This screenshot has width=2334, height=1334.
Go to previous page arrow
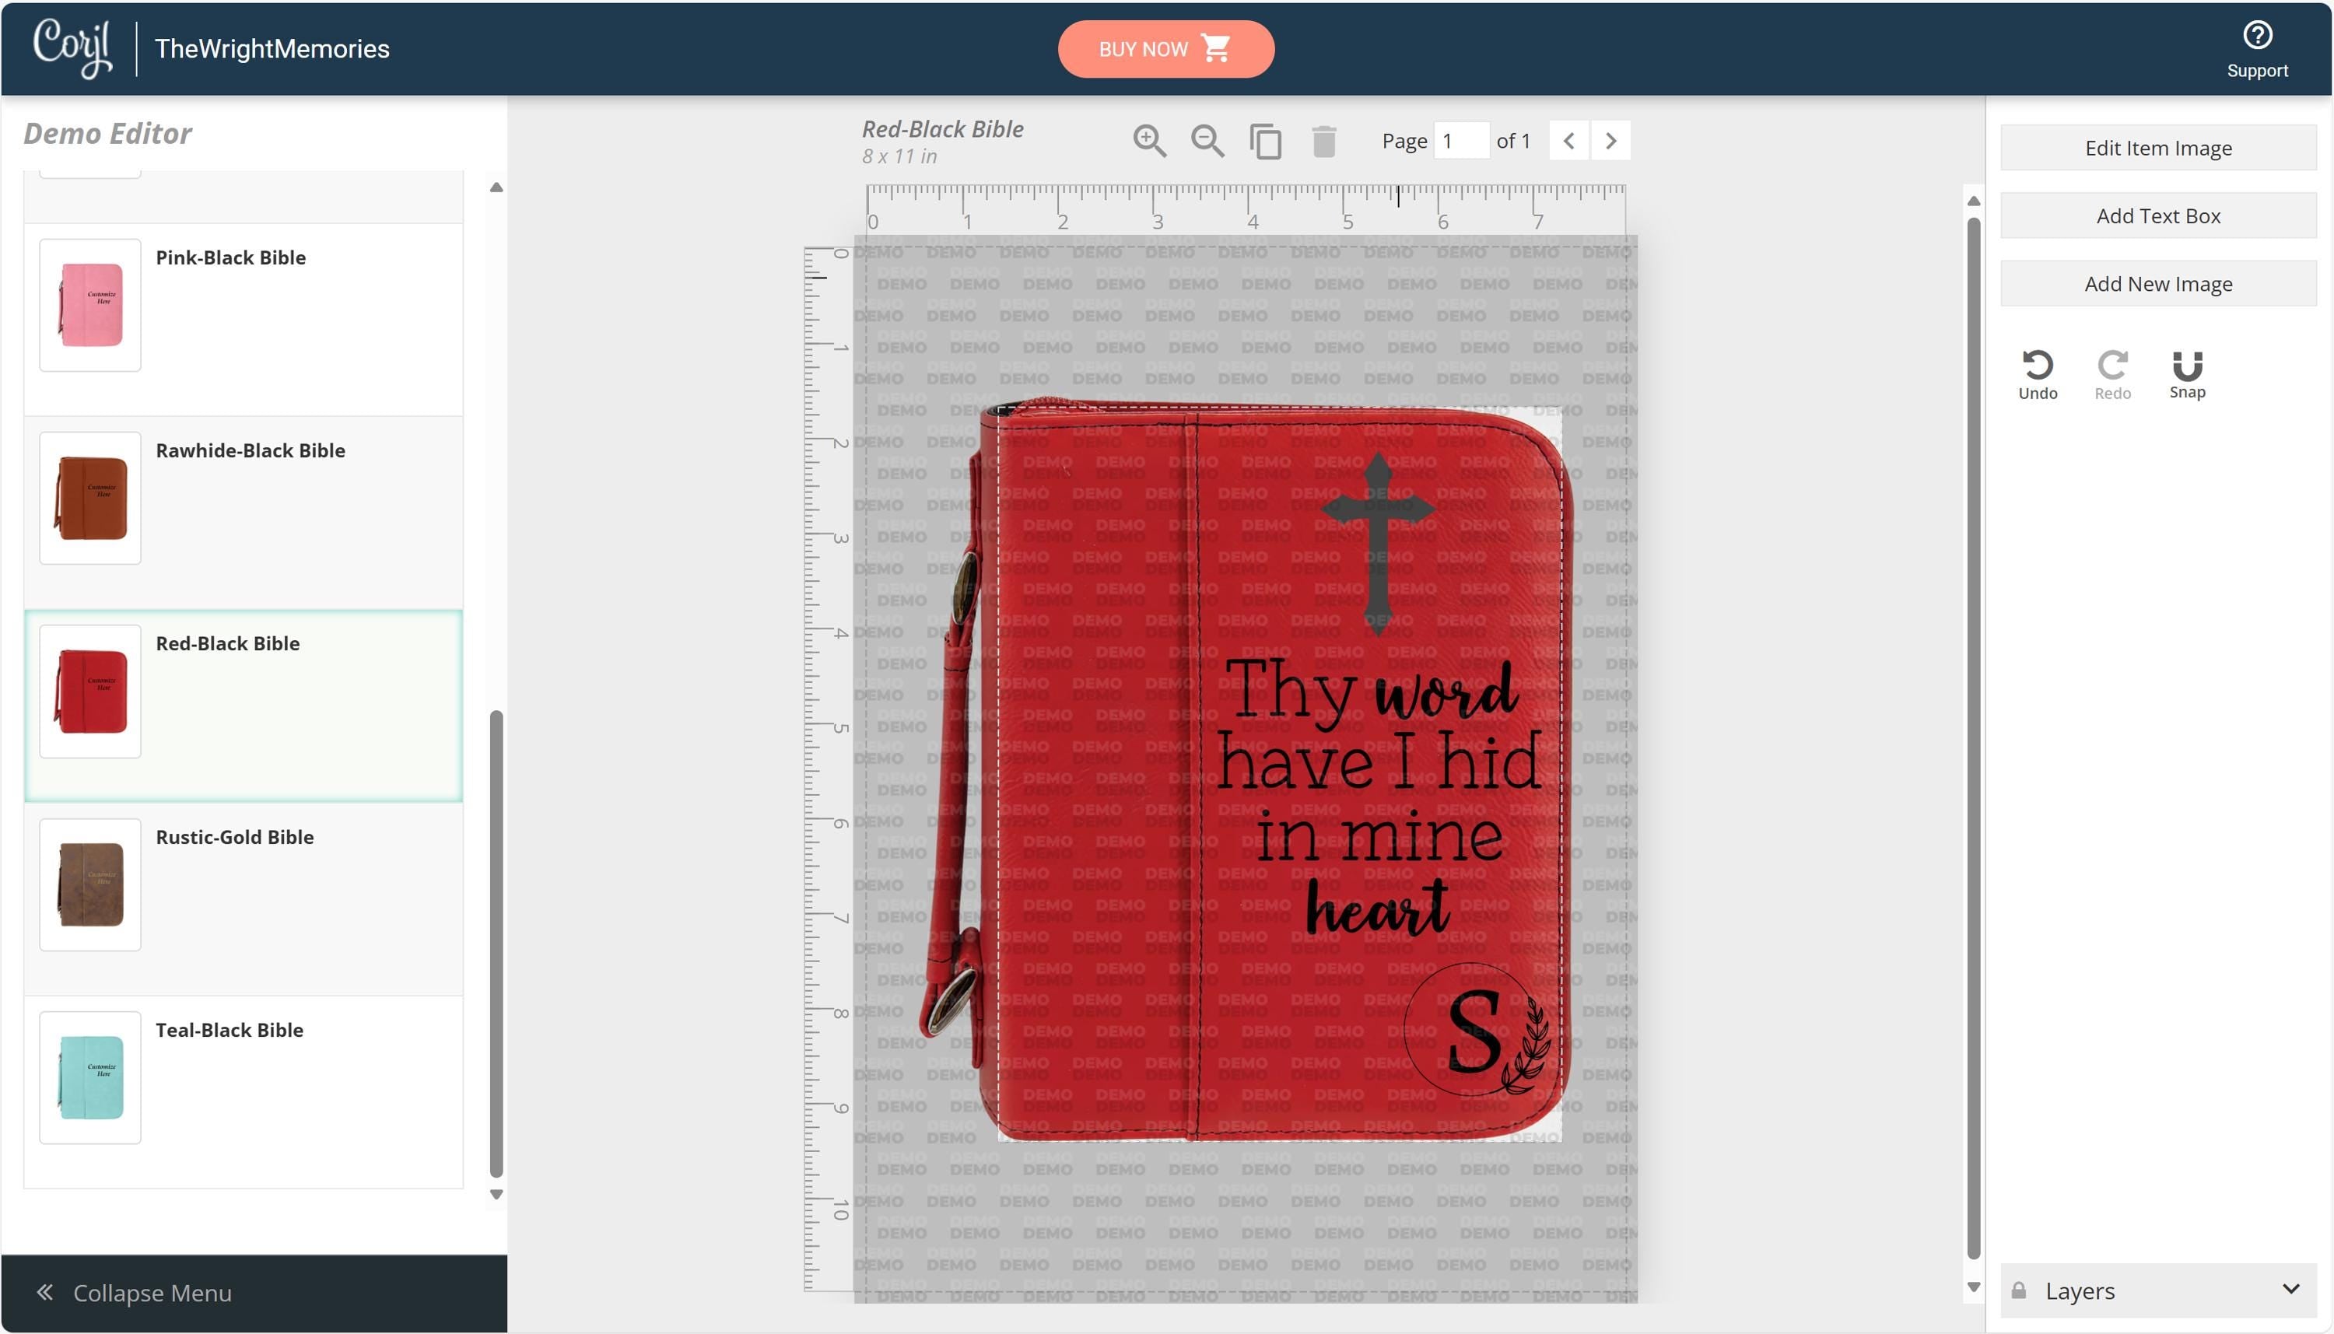[x=1568, y=141]
